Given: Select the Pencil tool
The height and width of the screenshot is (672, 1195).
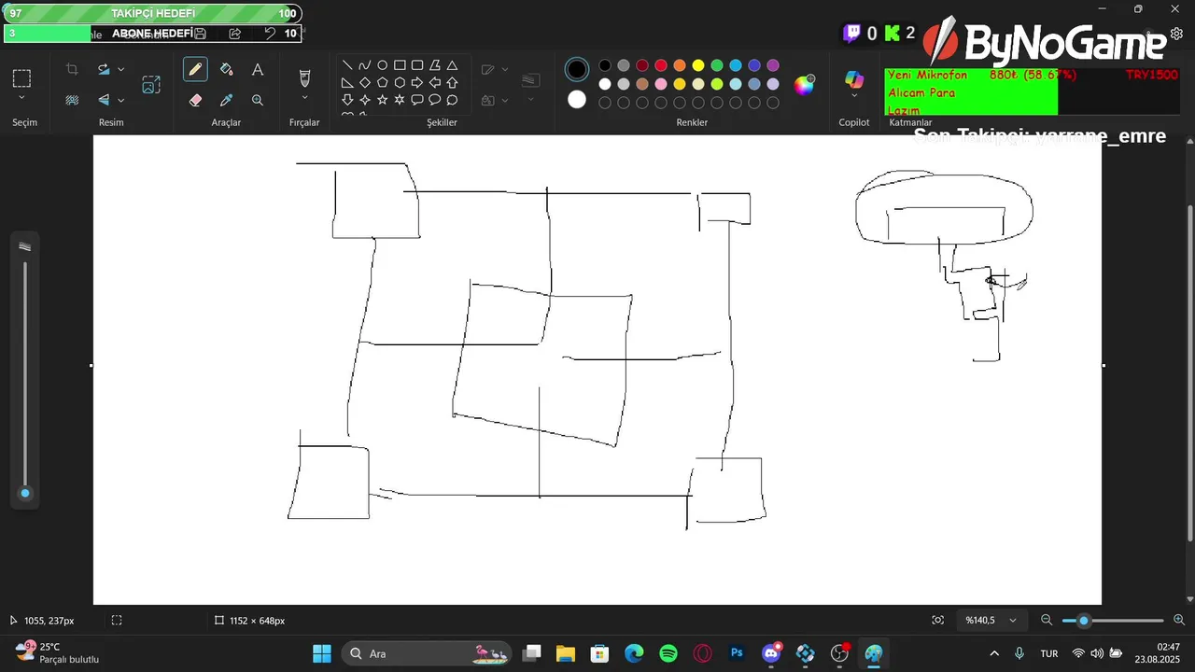Looking at the screenshot, I should (195, 70).
